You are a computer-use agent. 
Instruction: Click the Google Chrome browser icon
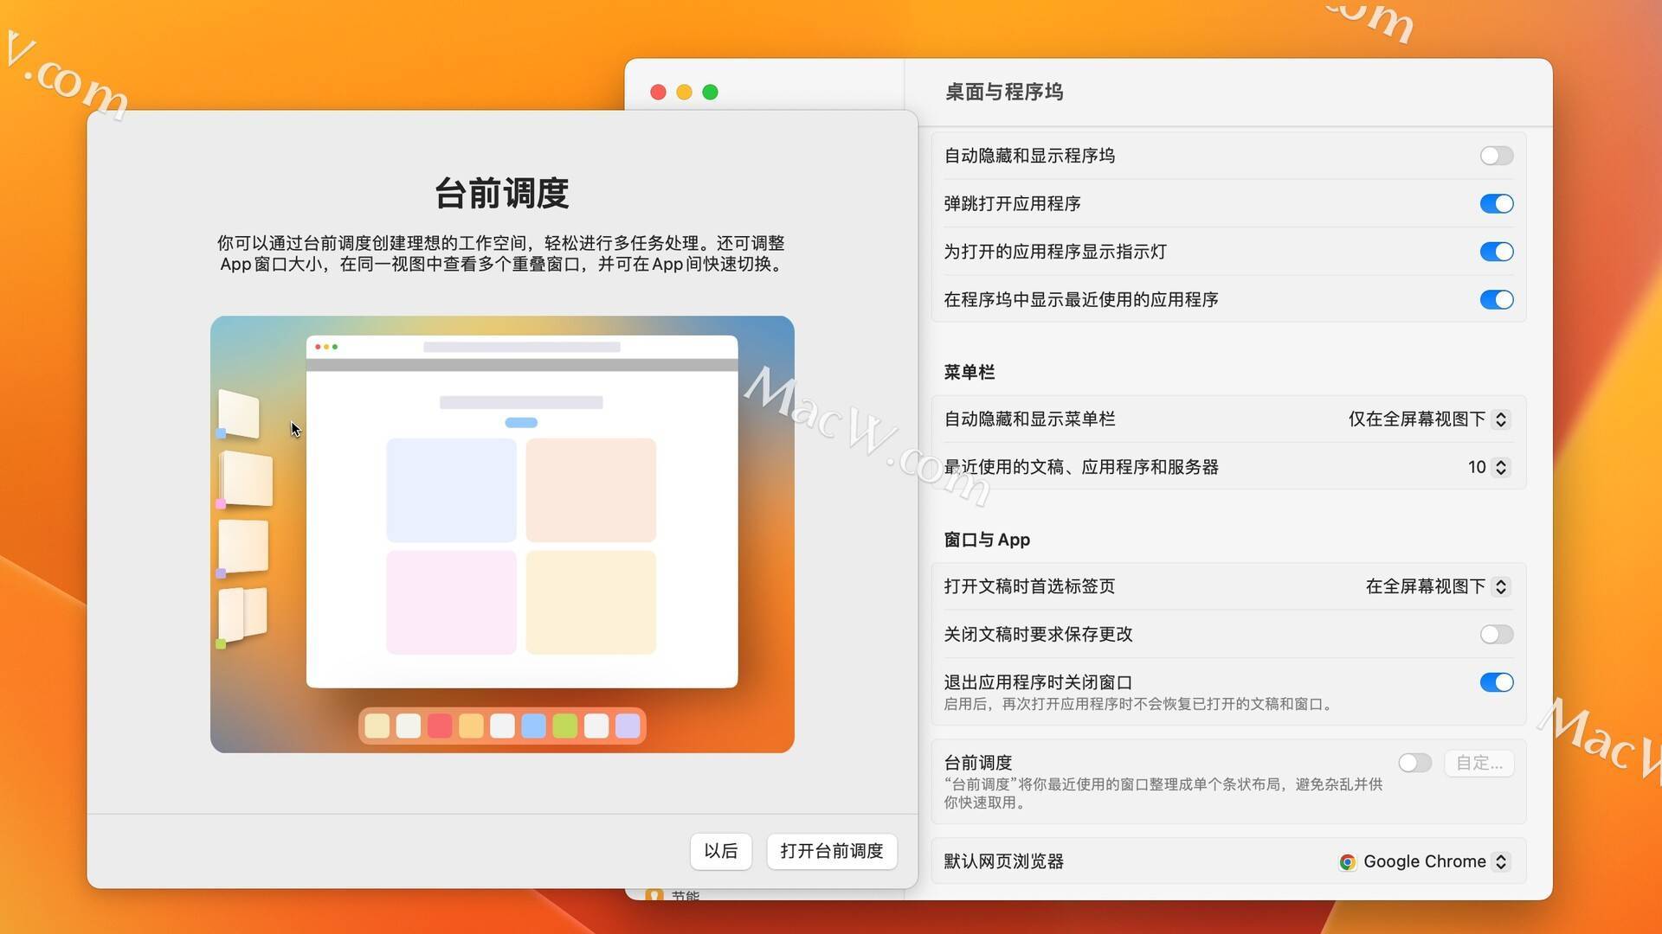coord(1349,860)
